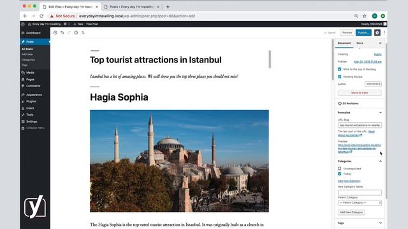Change the publish date link
Image resolution: width=408 pixels, height=229 pixels.
coord(368,62)
